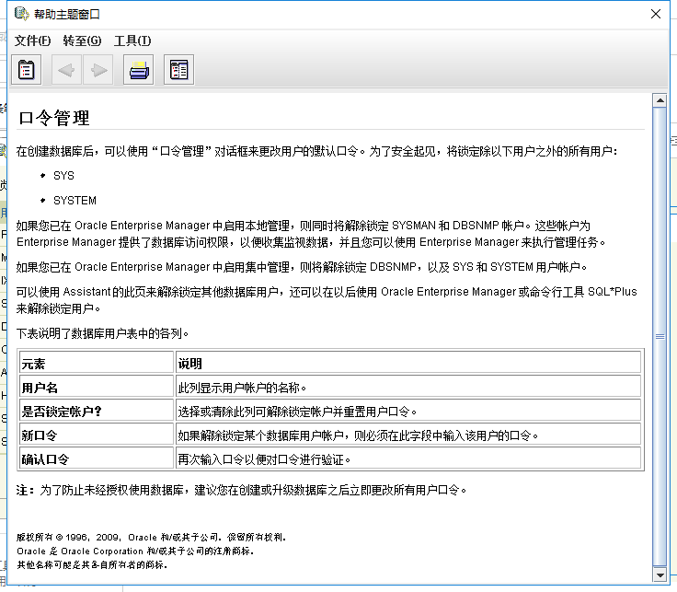Screen dimensions: 677x592
Task: Close the 帮助主题窗口 window
Action: click(656, 14)
